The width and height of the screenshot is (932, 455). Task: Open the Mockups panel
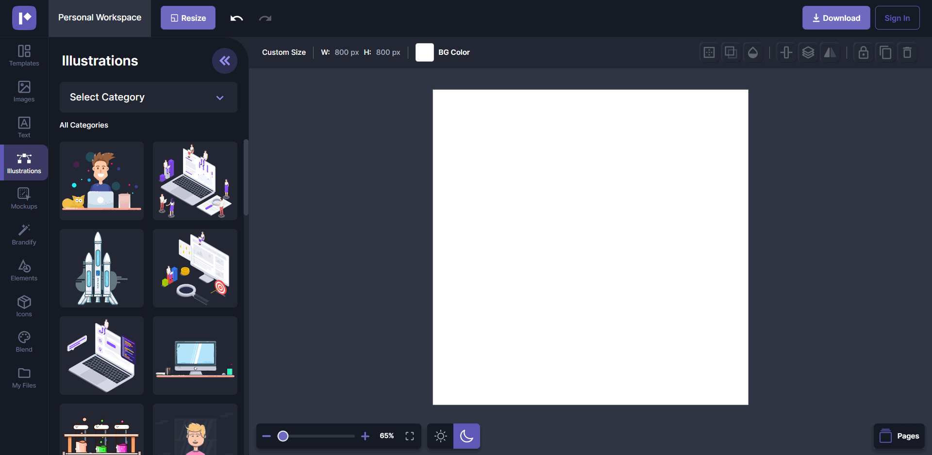click(24, 198)
